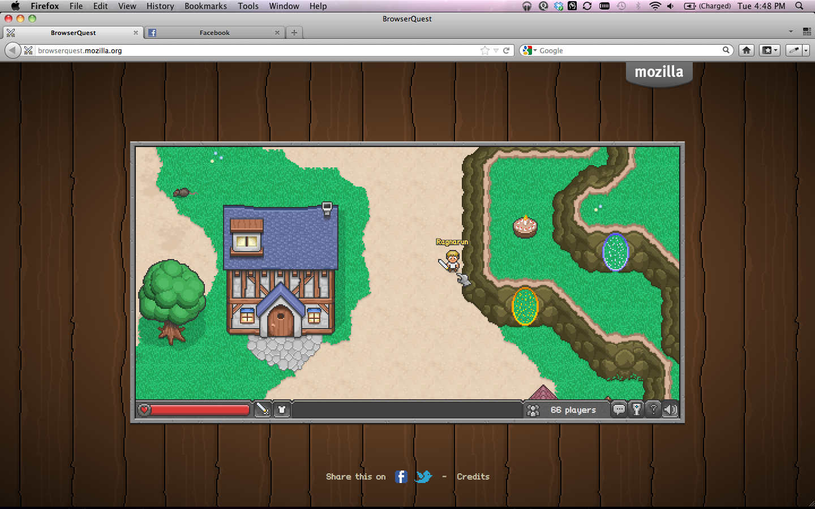Open the tab groups icon
Viewport: 815px width, 509px height.
pos(807,32)
